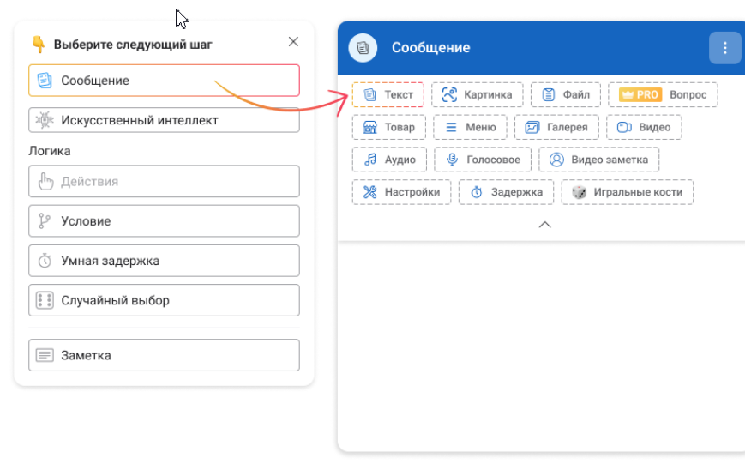Add a Видео заметка block
745x464 pixels.
click(x=598, y=160)
